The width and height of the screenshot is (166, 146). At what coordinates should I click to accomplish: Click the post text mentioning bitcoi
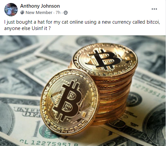(x=82, y=25)
